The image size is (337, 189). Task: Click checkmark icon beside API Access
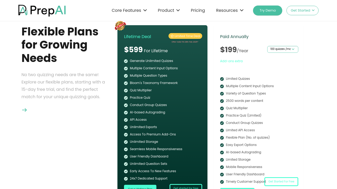coord(126,120)
